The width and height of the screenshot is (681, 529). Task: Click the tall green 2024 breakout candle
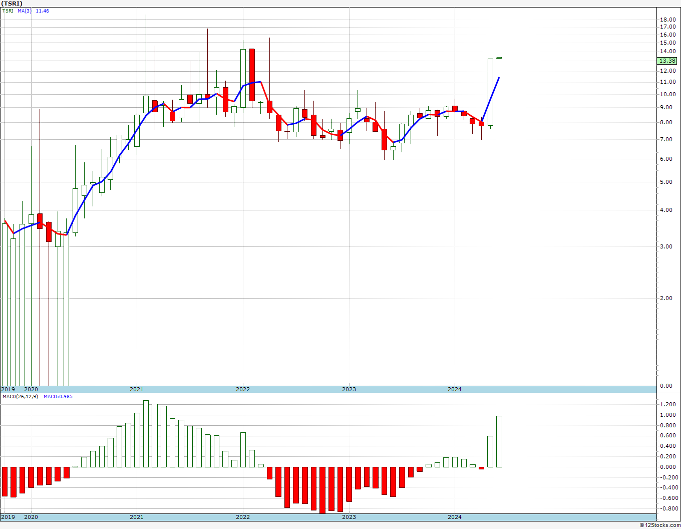(490, 92)
